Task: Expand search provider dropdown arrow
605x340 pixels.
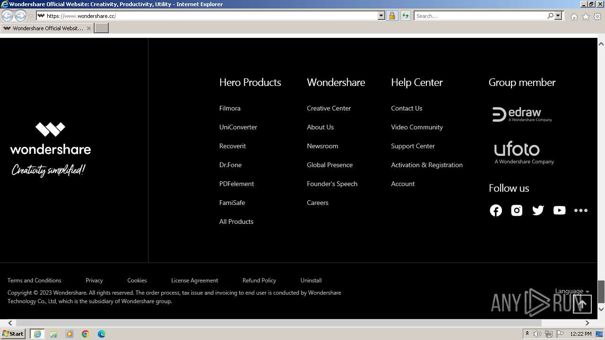Action: [558, 16]
